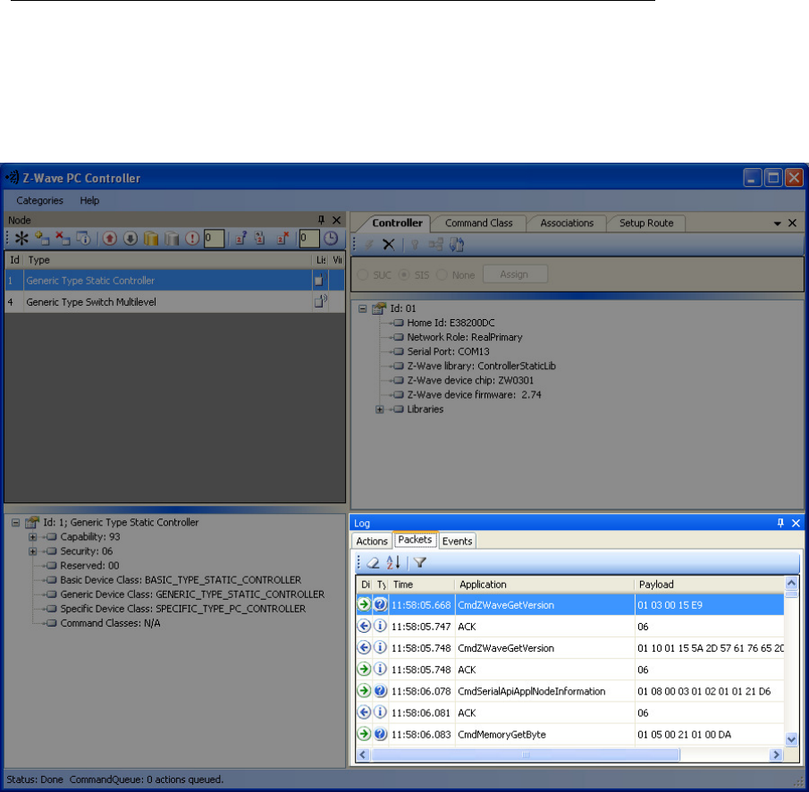Click the Assign button
Image resolution: width=809 pixels, height=792 pixels.
514,274
